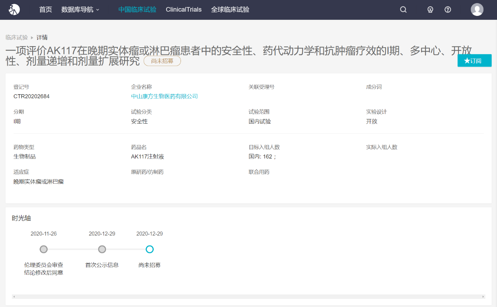
Task: Click indication 晚期实体瘤或淋巴瘤
Action: tap(39, 181)
